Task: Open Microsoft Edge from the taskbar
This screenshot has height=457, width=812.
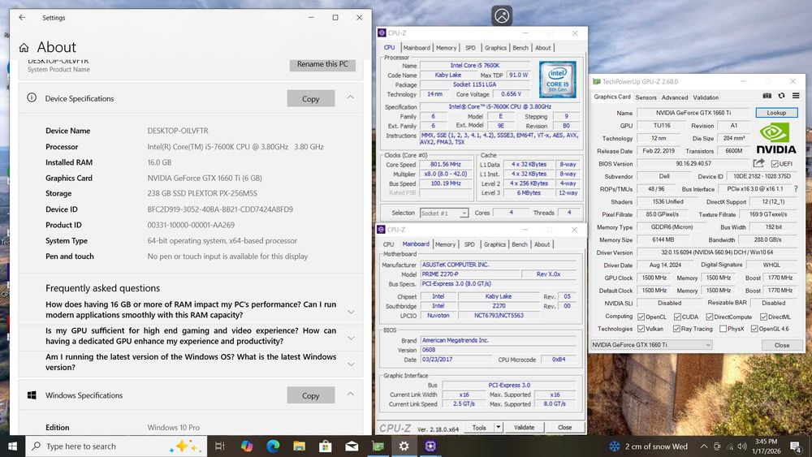Action: point(273,446)
